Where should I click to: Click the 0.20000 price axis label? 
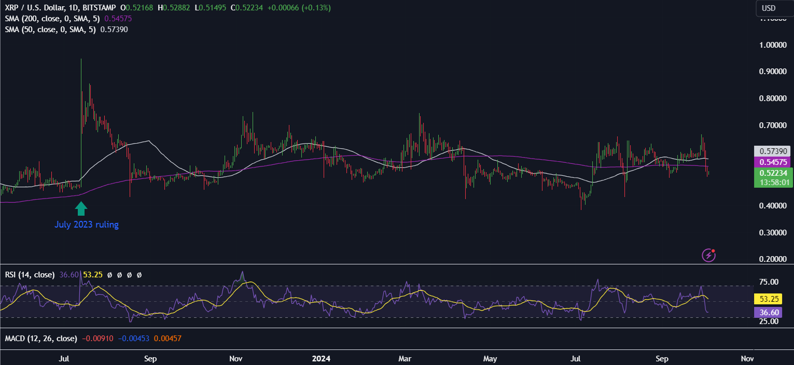pyautogui.click(x=773, y=259)
